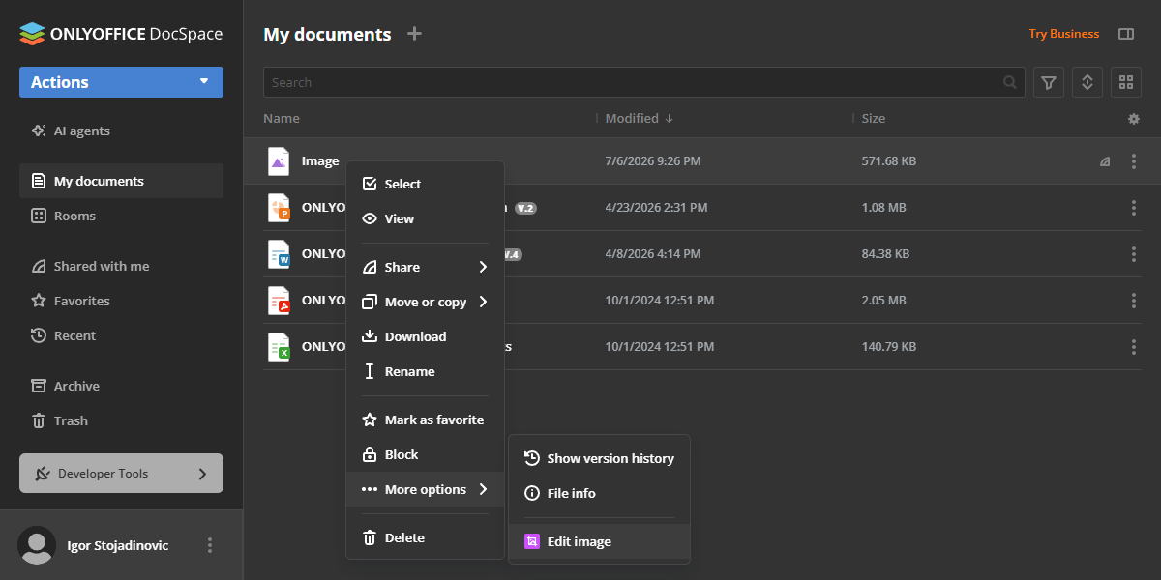Open the Rooms section
1161x580 pixels.
click(121, 216)
